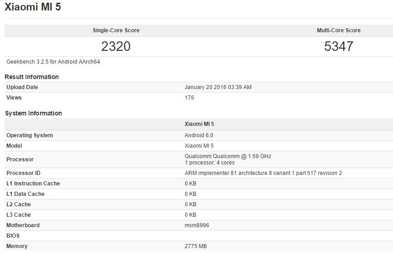Select the Model row label
The image size is (393, 254).
pyautogui.click(x=14, y=146)
